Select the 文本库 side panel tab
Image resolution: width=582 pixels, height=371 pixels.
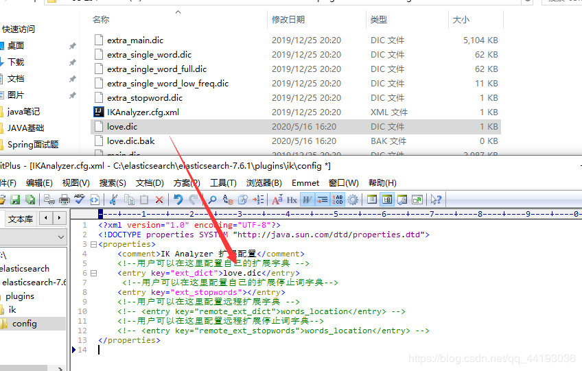21,219
